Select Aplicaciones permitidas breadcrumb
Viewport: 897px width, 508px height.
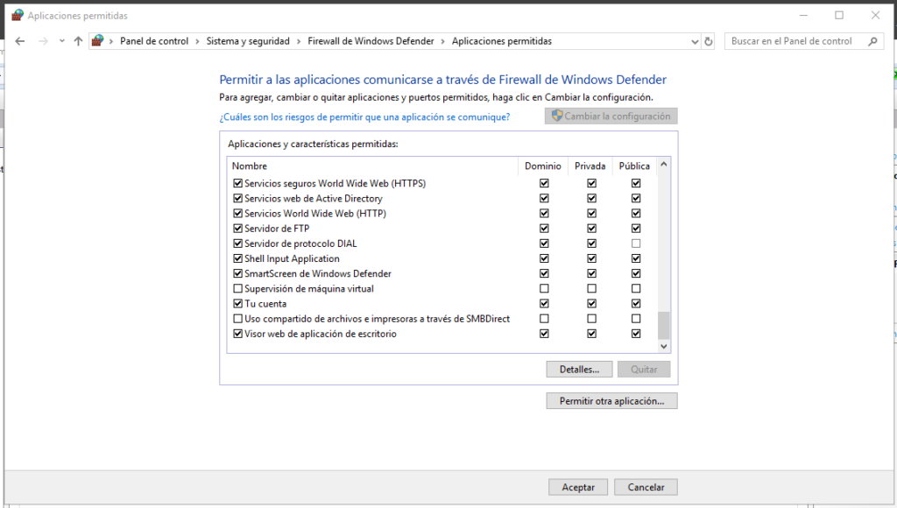point(502,41)
